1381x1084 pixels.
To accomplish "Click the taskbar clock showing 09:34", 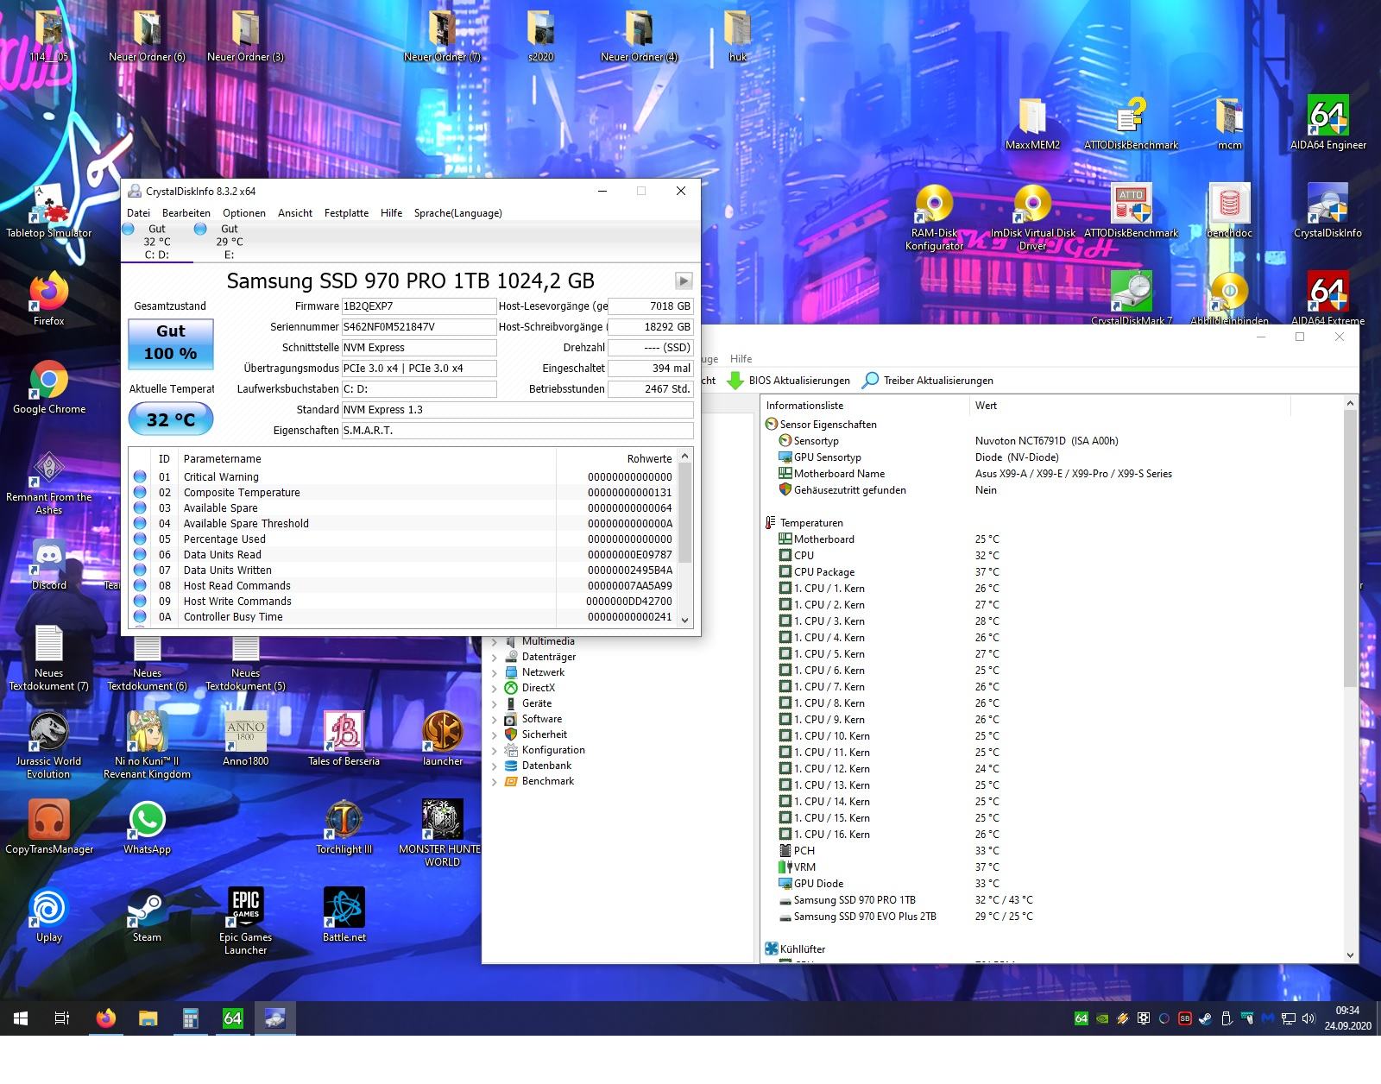I will click(x=1347, y=1018).
